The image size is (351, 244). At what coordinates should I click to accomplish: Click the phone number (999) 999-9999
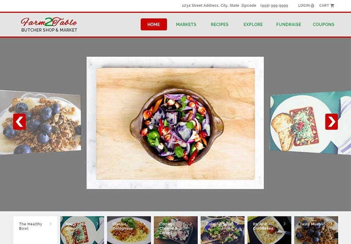274,6
